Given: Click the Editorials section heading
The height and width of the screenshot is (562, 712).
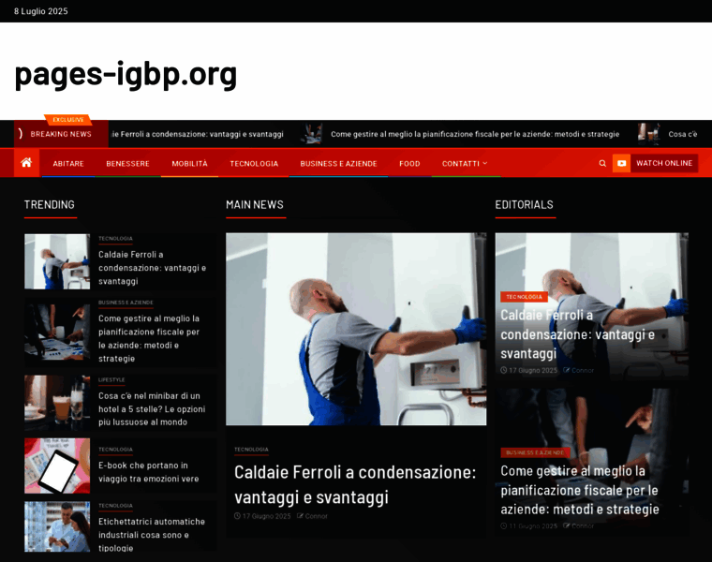Looking at the screenshot, I should point(524,205).
